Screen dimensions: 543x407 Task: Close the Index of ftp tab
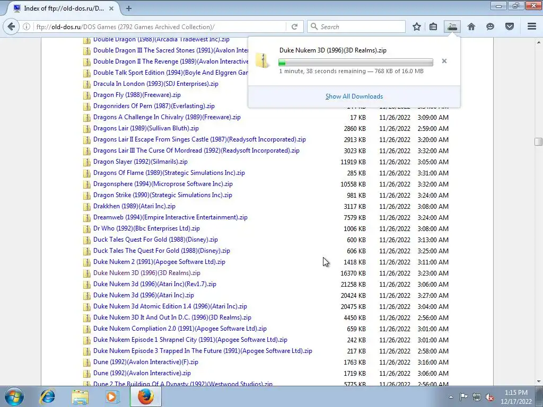point(111,8)
